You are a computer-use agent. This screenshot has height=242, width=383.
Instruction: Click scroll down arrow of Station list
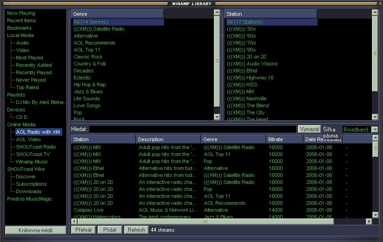tap(375, 117)
